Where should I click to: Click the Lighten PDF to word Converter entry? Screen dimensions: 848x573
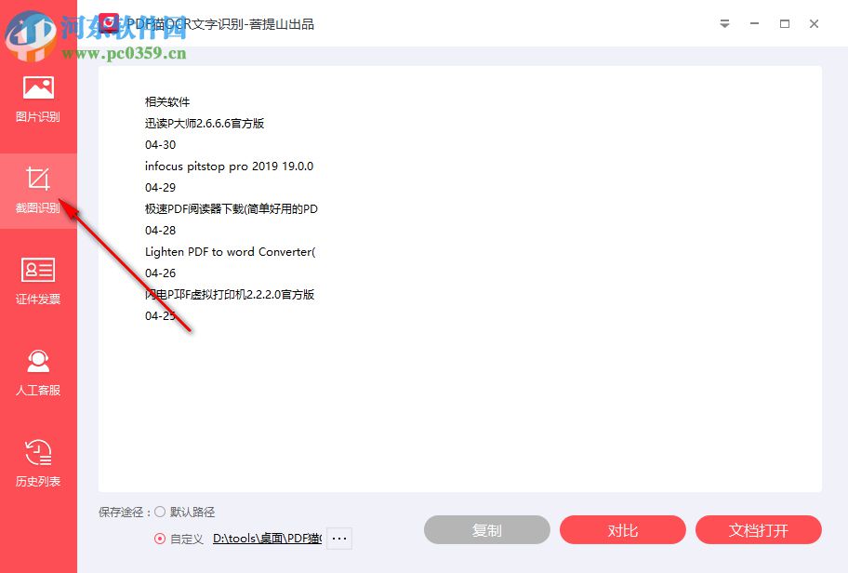pos(231,251)
